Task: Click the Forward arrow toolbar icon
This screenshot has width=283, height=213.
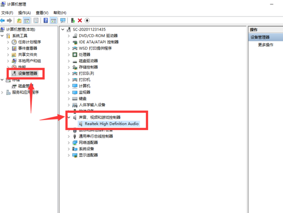Action: point(9,21)
